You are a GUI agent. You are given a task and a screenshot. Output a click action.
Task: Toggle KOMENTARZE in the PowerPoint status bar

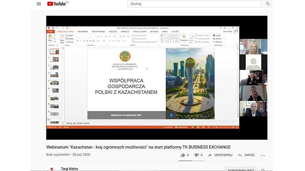181,127
